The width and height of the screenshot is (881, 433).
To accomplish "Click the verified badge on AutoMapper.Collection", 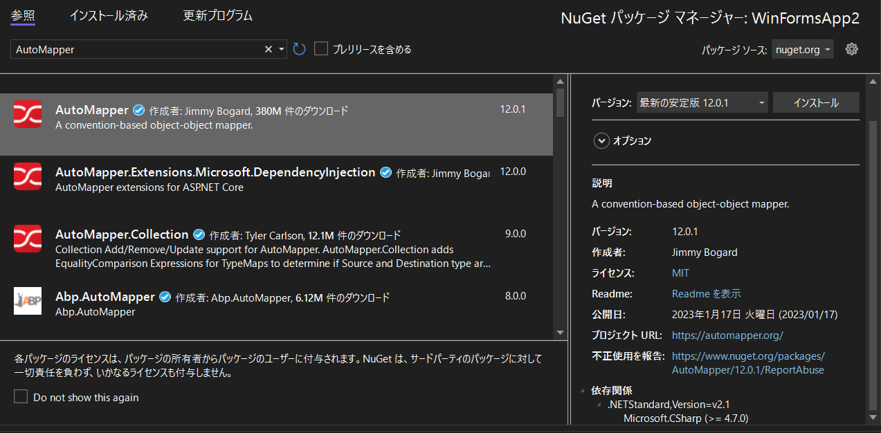I will coord(199,234).
